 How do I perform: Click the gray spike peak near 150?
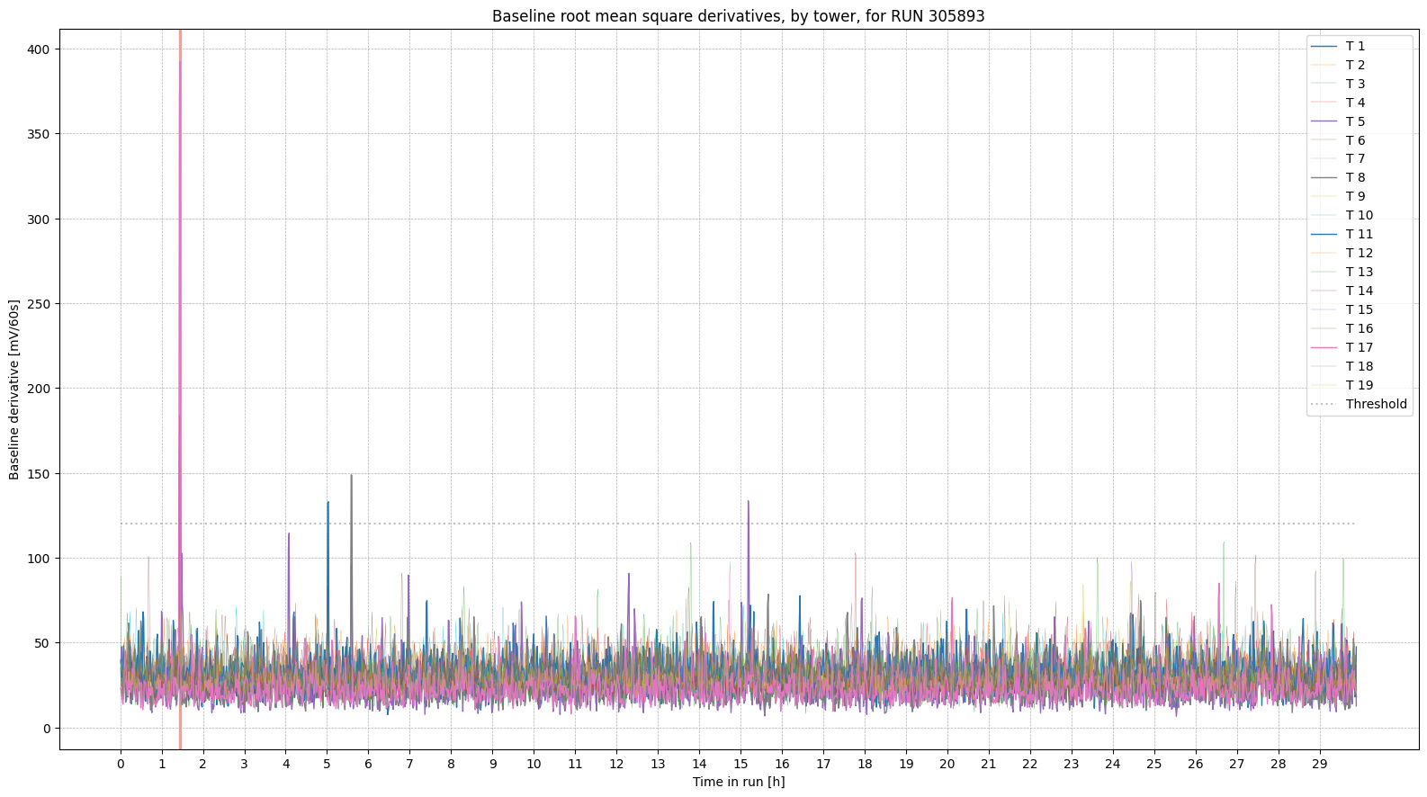[351, 477]
